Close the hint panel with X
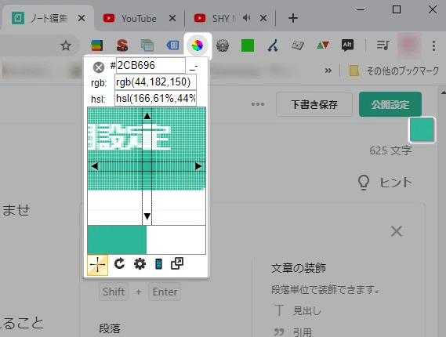The height and width of the screenshot is (337, 446). point(396,231)
